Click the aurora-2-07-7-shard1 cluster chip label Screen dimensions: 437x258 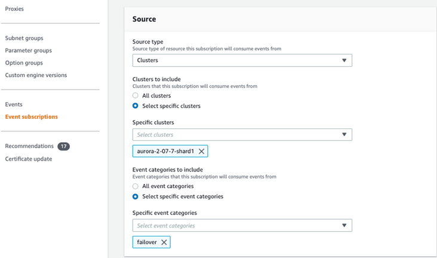click(x=165, y=152)
